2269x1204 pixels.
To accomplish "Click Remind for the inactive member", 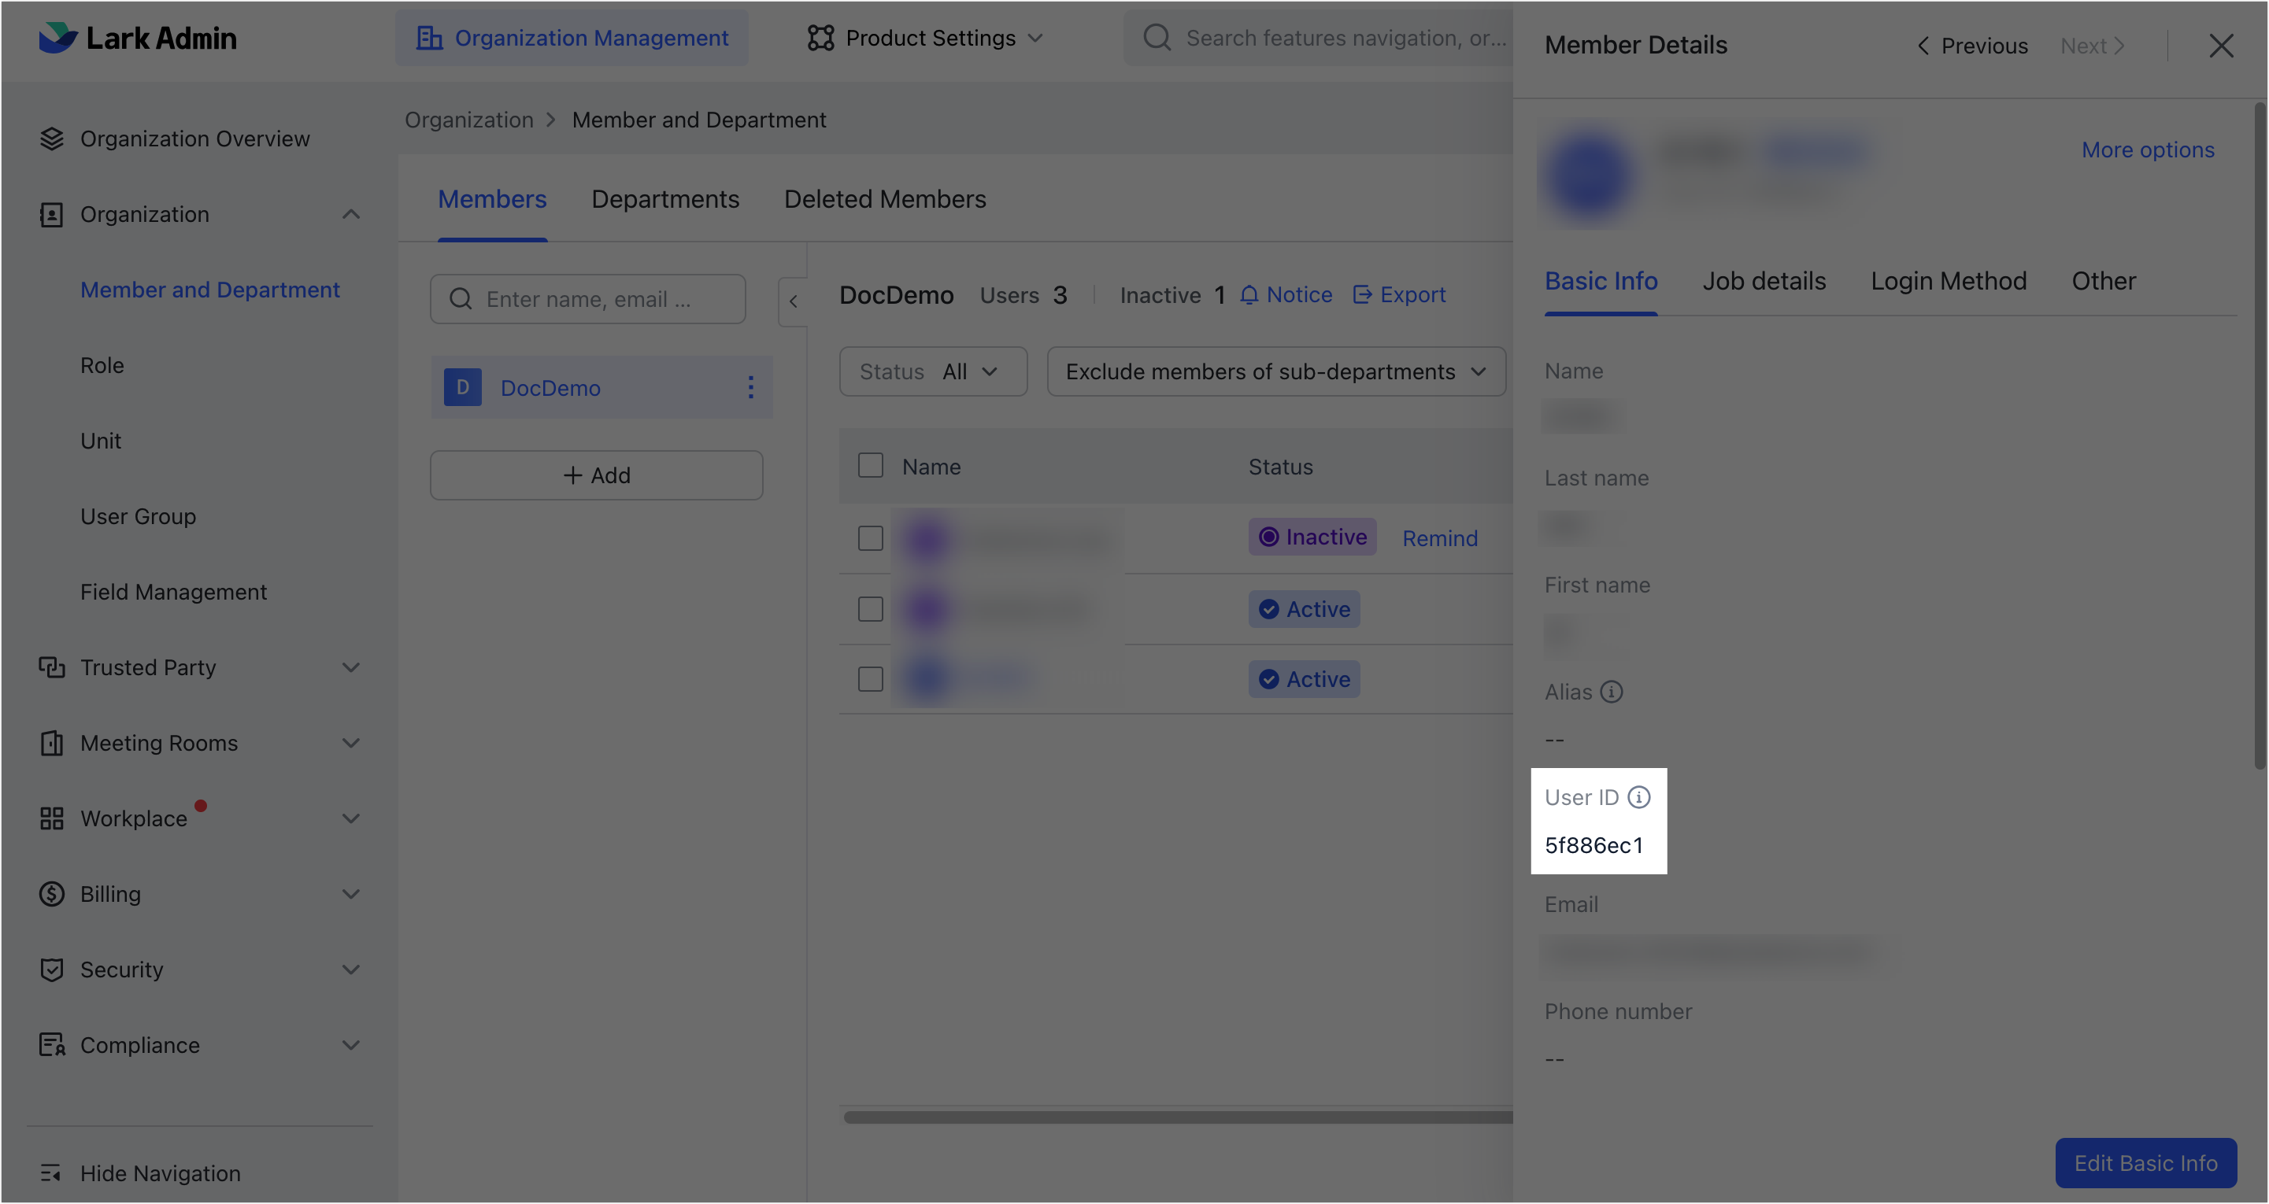I will click(x=1439, y=537).
